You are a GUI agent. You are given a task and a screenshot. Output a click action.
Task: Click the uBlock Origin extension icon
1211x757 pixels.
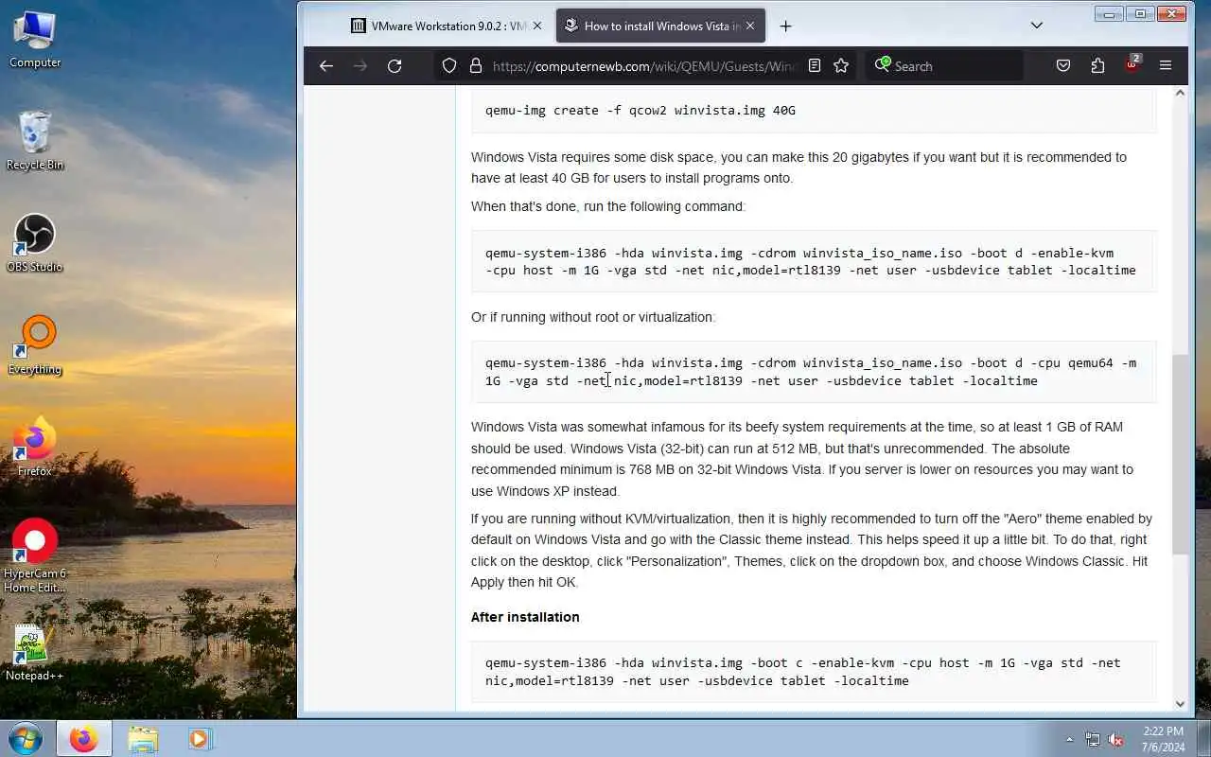pyautogui.click(x=1132, y=65)
